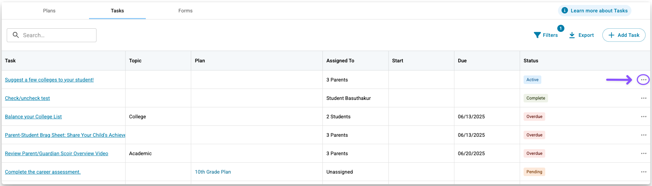This screenshot has width=652, height=186.
Task: Click the Export download icon
Action: click(x=572, y=35)
